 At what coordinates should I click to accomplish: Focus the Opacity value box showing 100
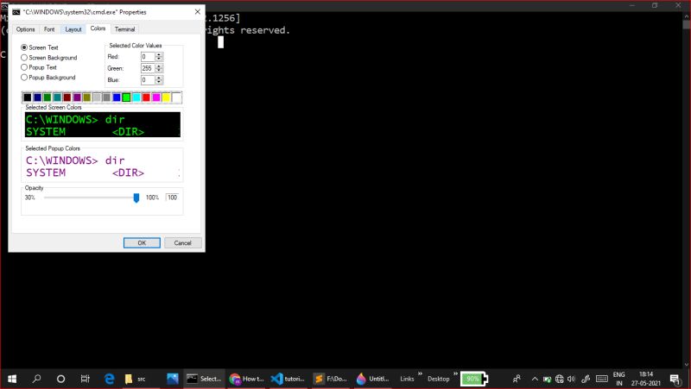coord(172,198)
